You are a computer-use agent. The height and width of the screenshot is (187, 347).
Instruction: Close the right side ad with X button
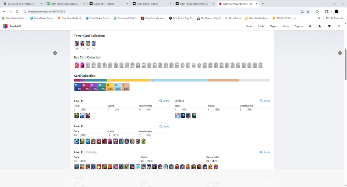click(x=340, y=53)
